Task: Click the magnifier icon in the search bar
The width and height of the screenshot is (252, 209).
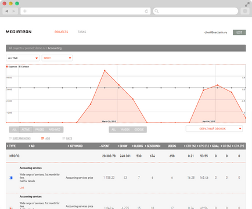Action: pos(157,11)
